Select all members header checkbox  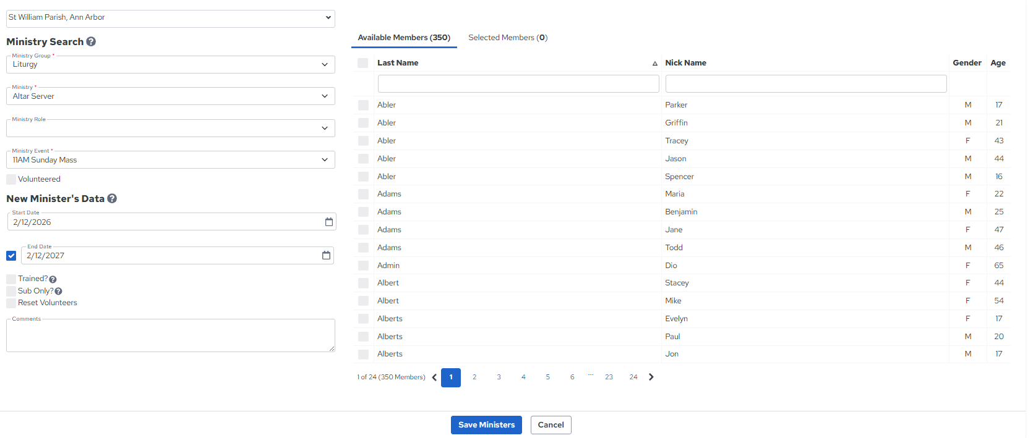pos(363,63)
